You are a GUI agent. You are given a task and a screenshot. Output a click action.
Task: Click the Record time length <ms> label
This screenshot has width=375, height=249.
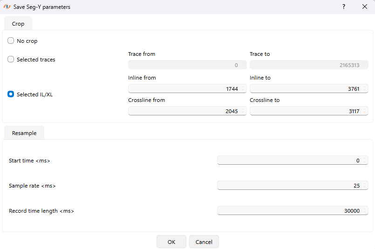coord(41,211)
